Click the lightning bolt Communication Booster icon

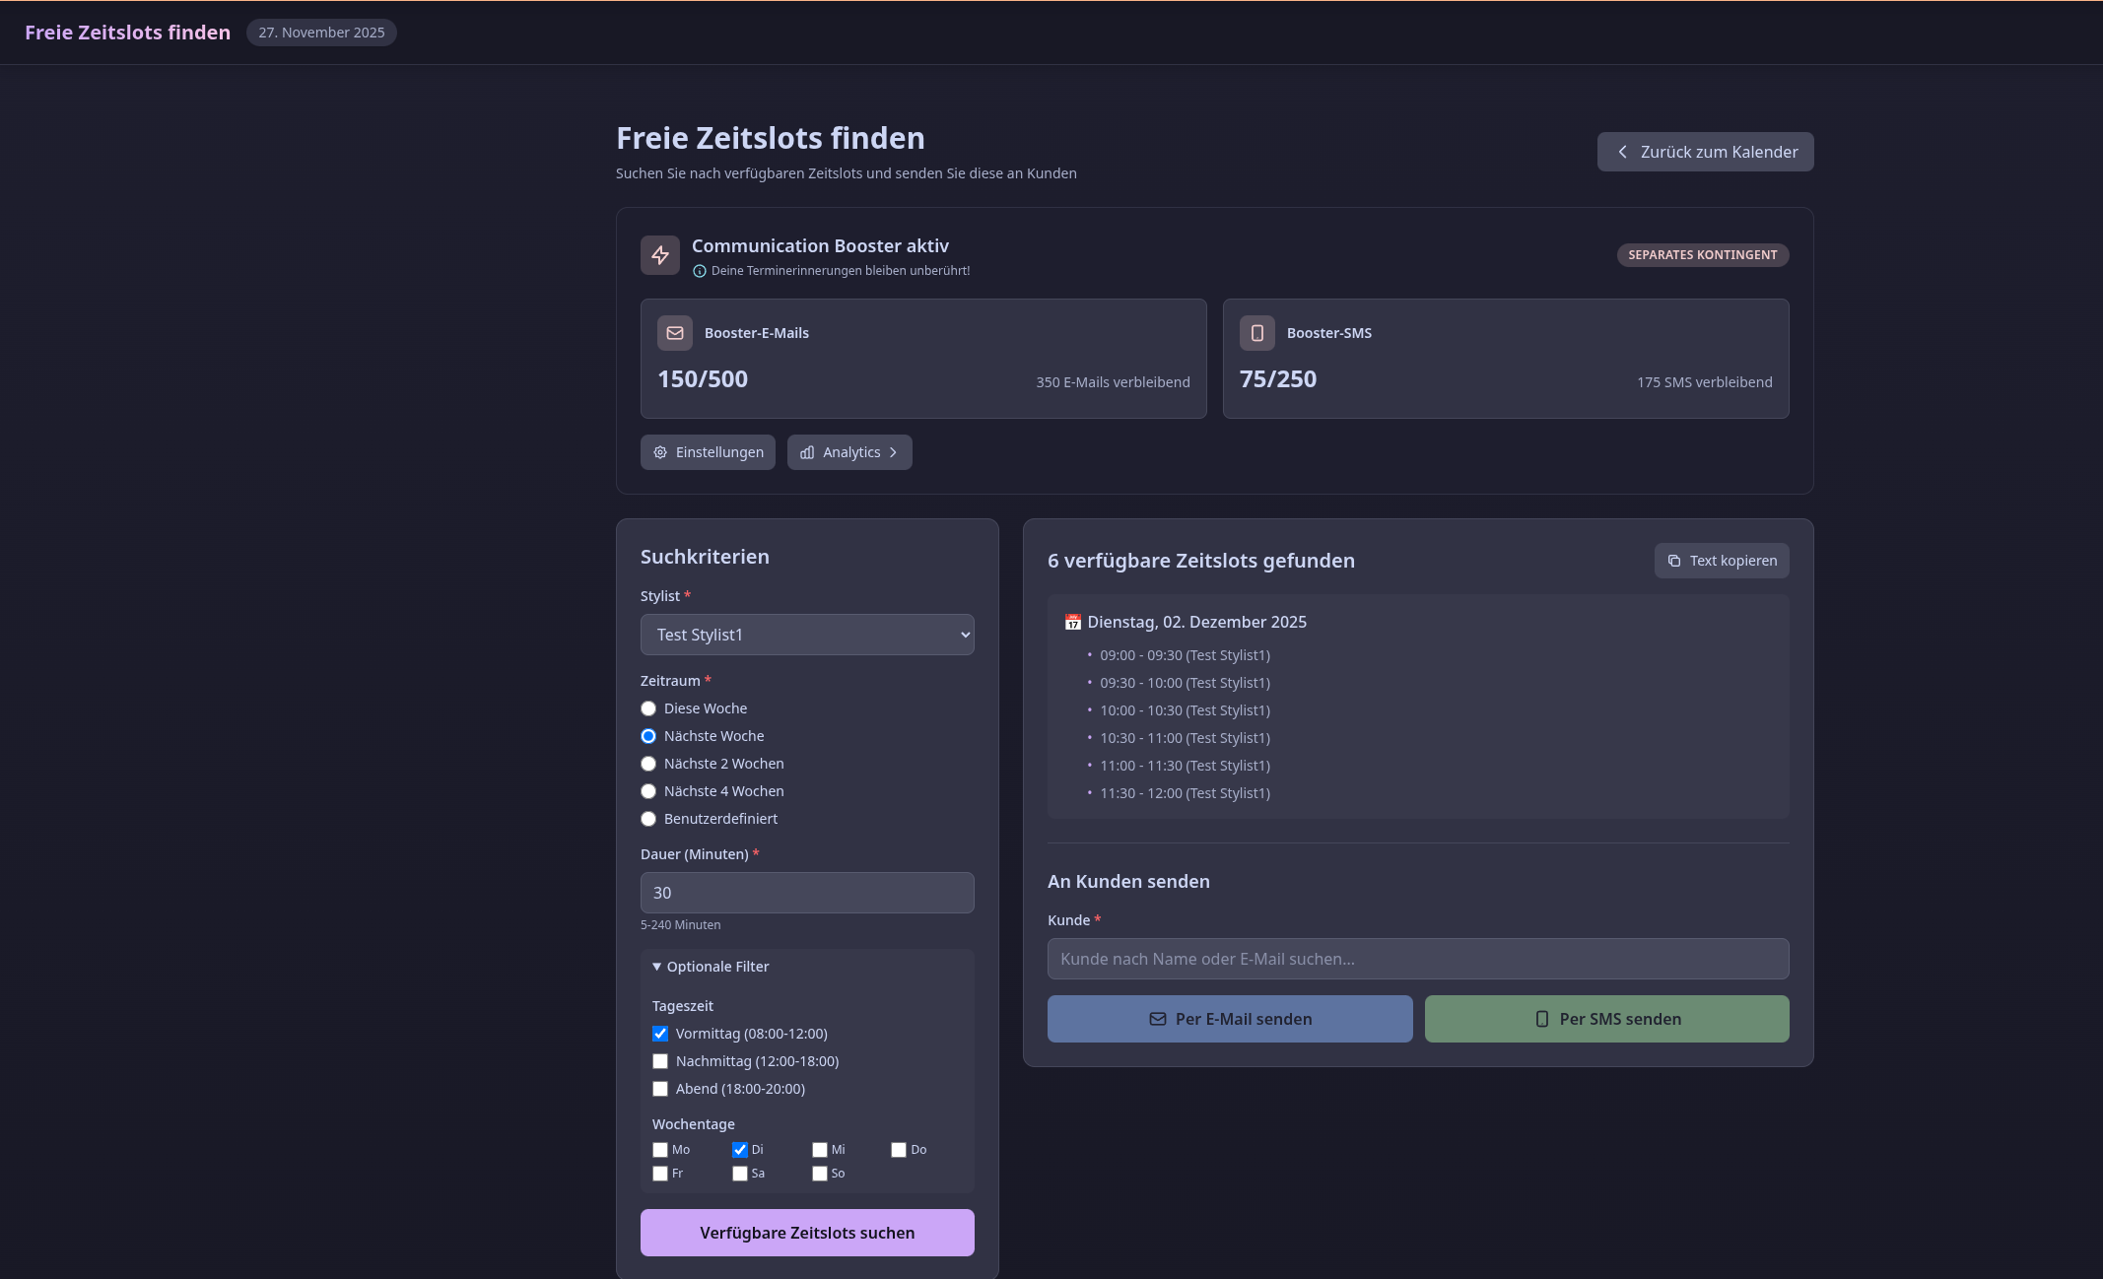659,255
